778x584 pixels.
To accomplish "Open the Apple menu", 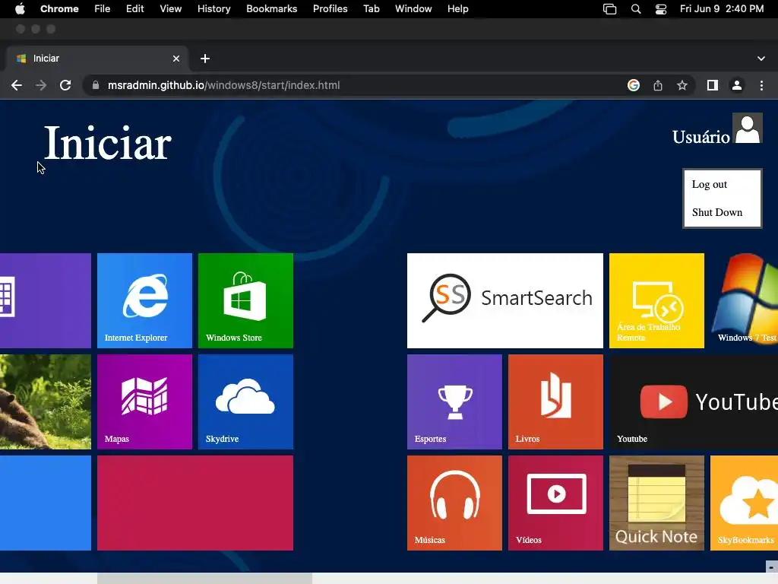I will tap(20, 9).
